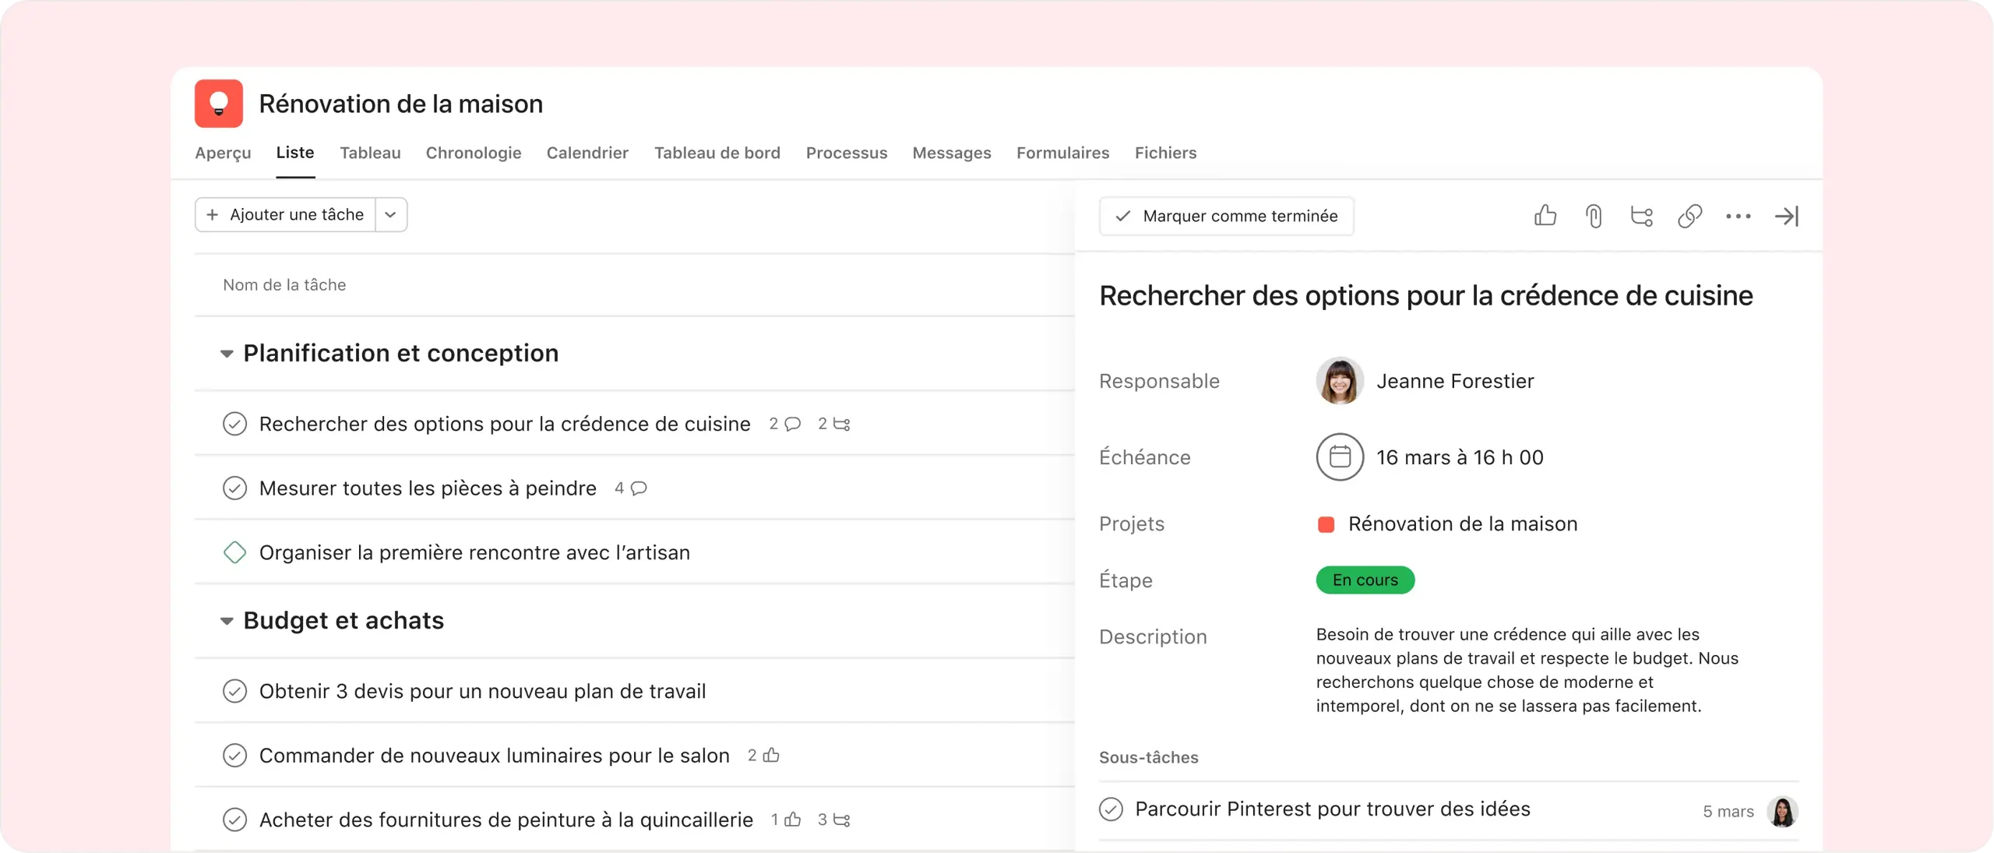This screenshot has height=853, width=1994.
Task: Collapse the 'Budget et achats' section
Action: point(227,621)
